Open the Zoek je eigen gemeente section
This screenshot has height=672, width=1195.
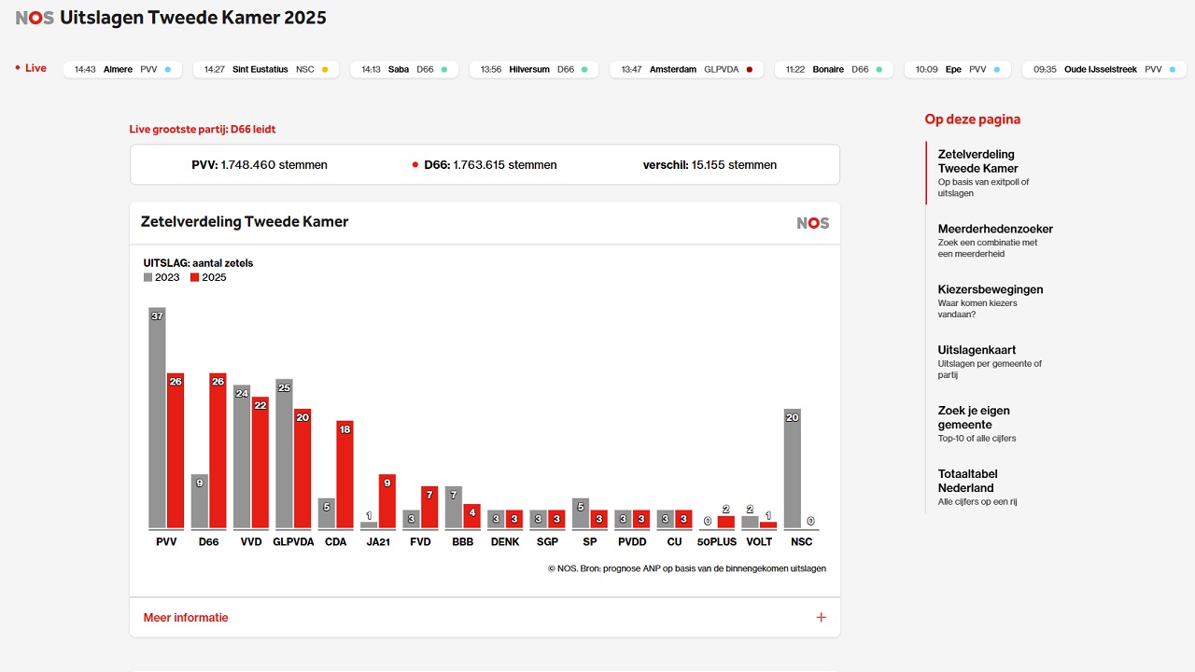974,417
